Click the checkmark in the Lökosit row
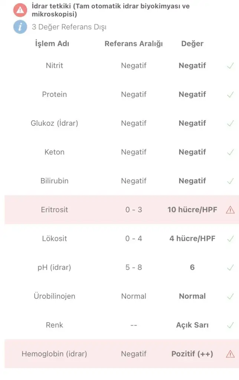 pyautogui.click(x=230, y=239)
